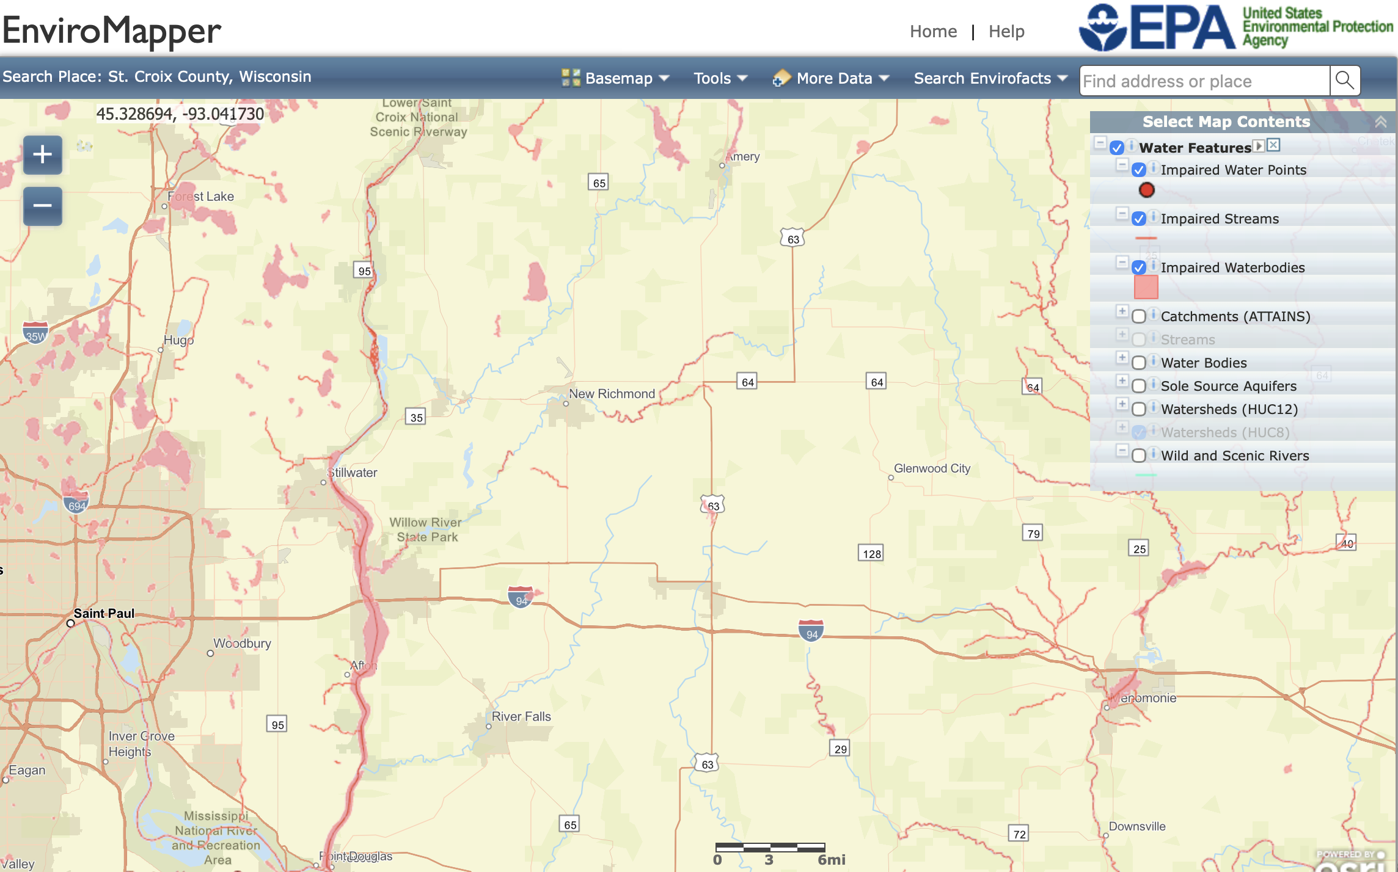This screenshot has width=1398, height=872.
Task: Click the zoom in plus icon
Action: [42, 154]
